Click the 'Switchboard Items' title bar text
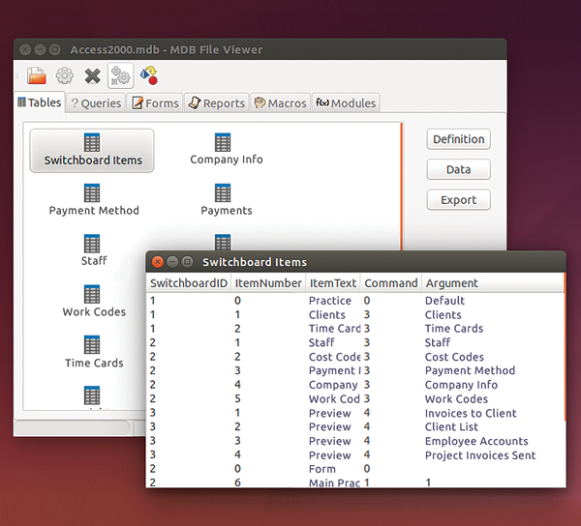This screenshot has width=581, height=526. point(254,262)
